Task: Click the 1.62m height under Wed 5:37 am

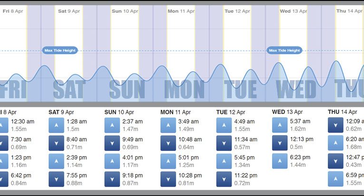Action: [x=298, y=129]
